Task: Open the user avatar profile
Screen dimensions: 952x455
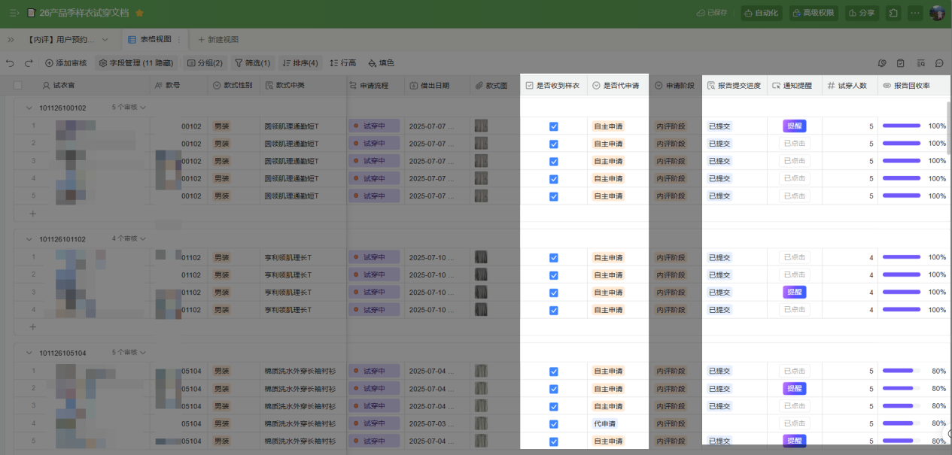Action: [x=937, y=14]
